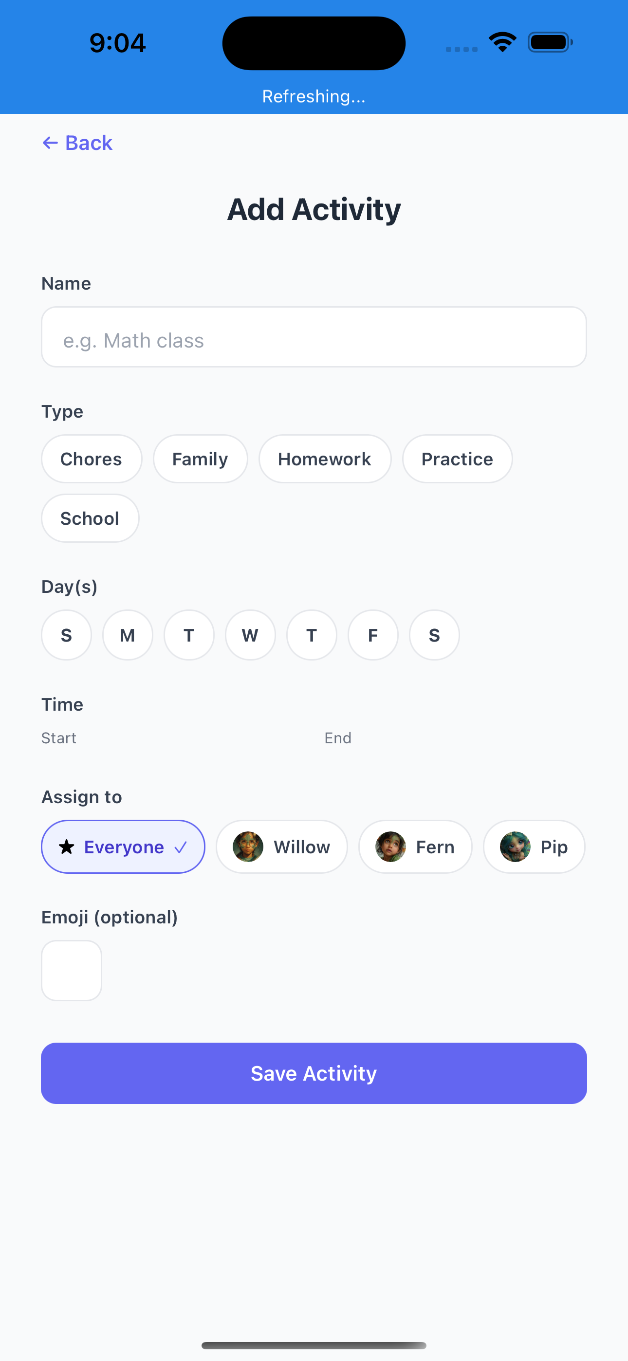Click the Save Activity button
Screen dimensions: 628x1361
tap(314, 1072)
